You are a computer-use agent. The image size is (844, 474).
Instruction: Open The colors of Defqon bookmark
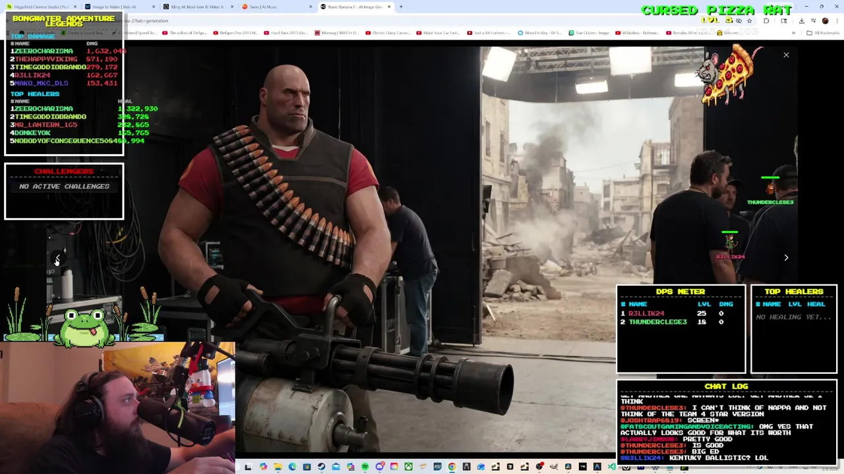coord(185,33)
